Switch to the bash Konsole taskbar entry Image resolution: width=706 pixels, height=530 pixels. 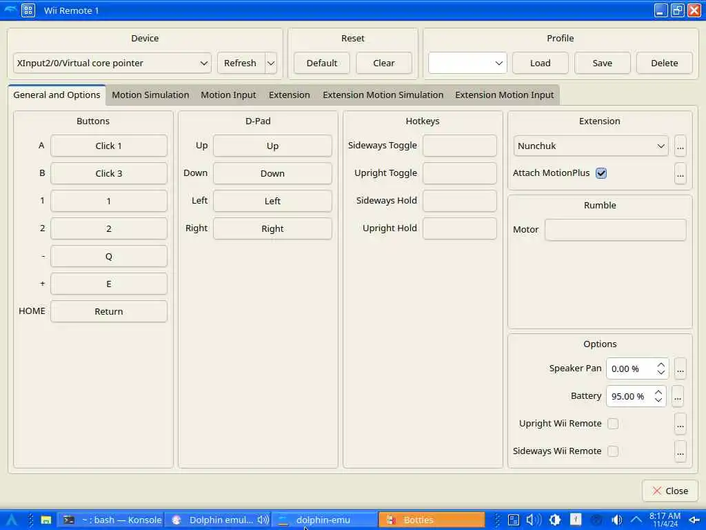click(111, 520)
